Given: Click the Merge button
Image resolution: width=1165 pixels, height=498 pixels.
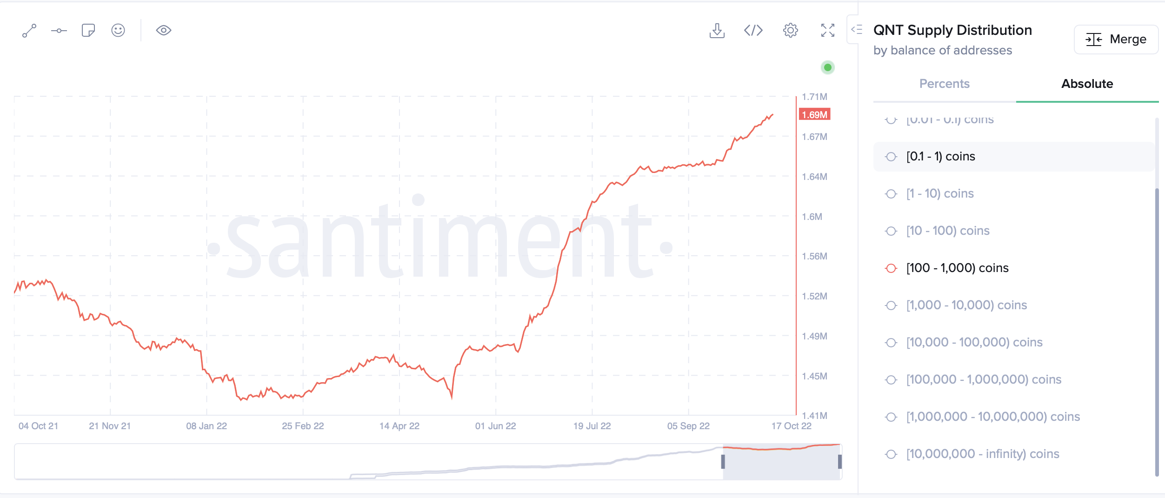Looking at the screenshot, I should click(1116, 40).
